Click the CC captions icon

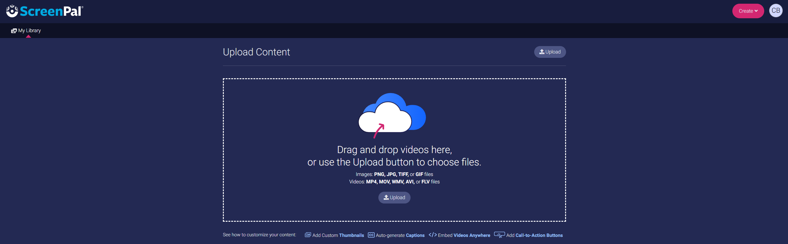(x=371, y=235)
